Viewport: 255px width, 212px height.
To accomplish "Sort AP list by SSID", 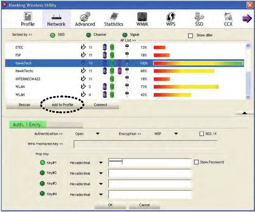I will tap(53, 35).
